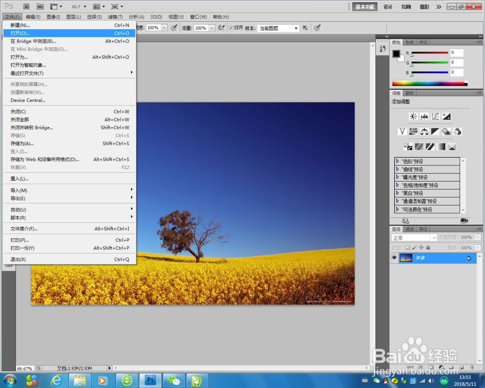Toggle ignore adjustment layers icon
Screen dimensions: 485x388
[x=305, y=28]
